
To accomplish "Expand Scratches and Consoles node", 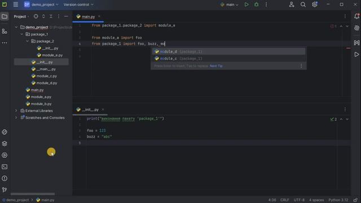I will point(16,118).
